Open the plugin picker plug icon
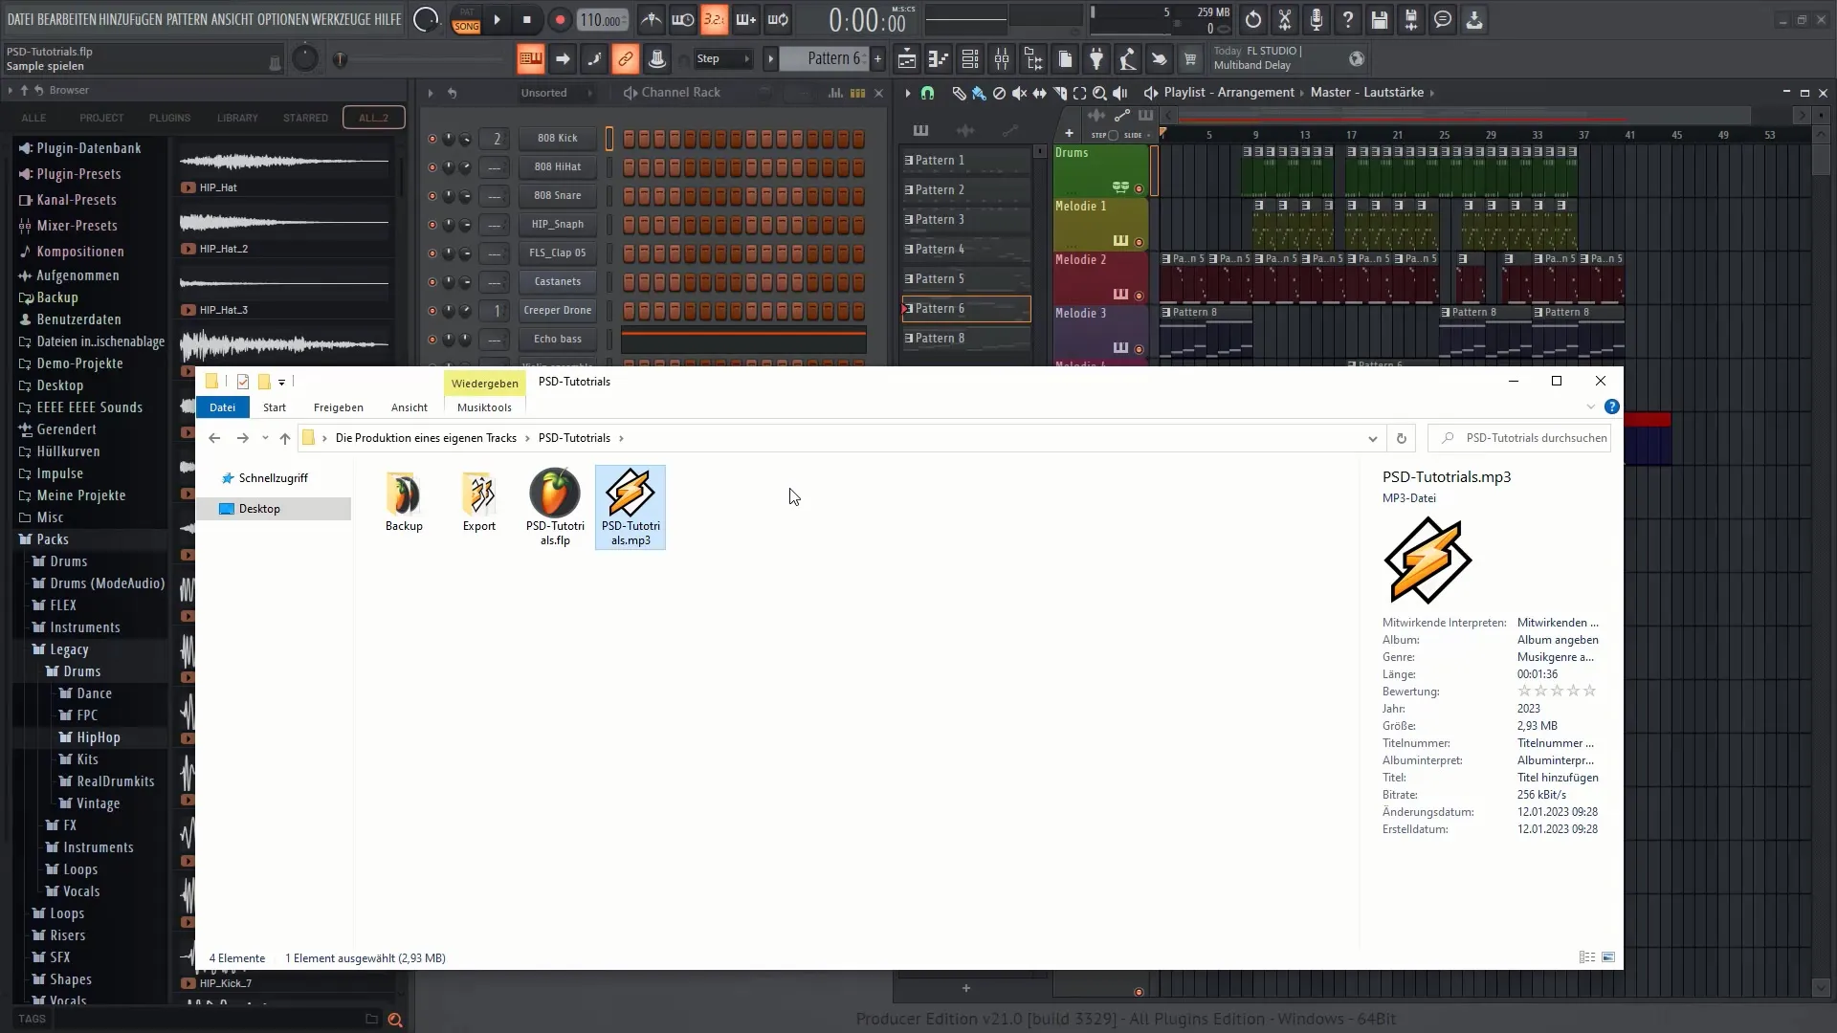 (x=1096, y=59)
